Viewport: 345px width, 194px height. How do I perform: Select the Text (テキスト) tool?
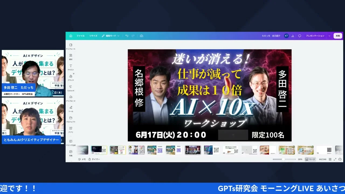coord(71,67)
